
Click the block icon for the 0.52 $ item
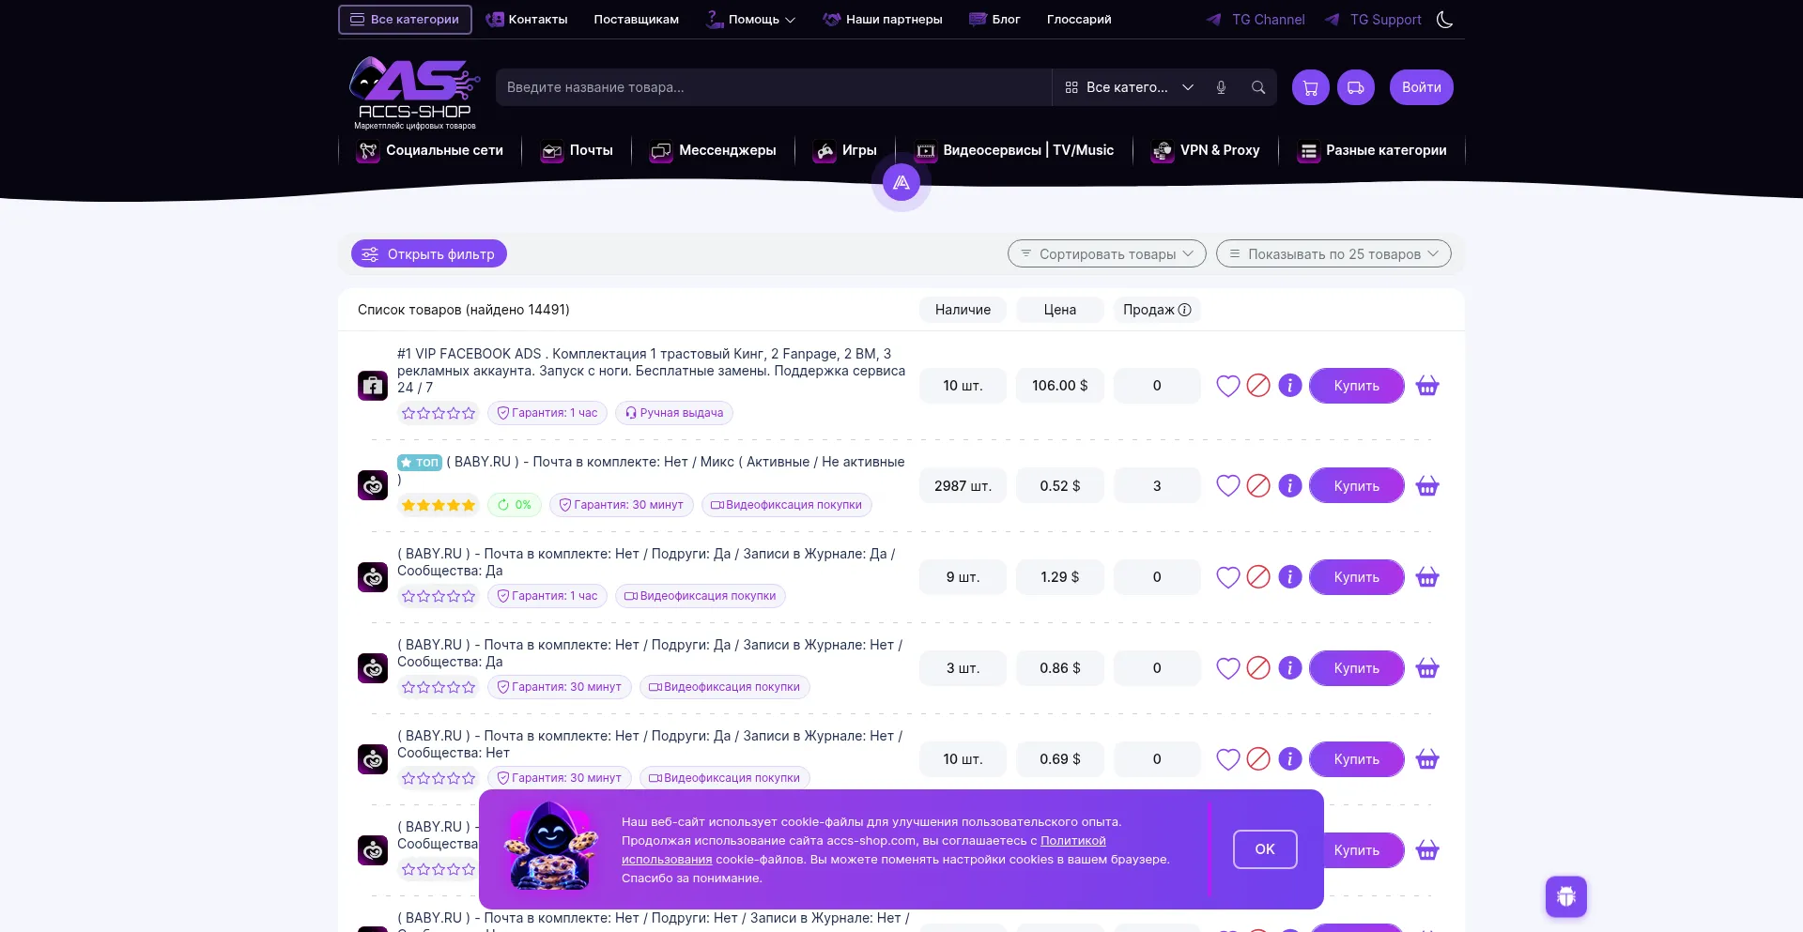[1258, 486]
